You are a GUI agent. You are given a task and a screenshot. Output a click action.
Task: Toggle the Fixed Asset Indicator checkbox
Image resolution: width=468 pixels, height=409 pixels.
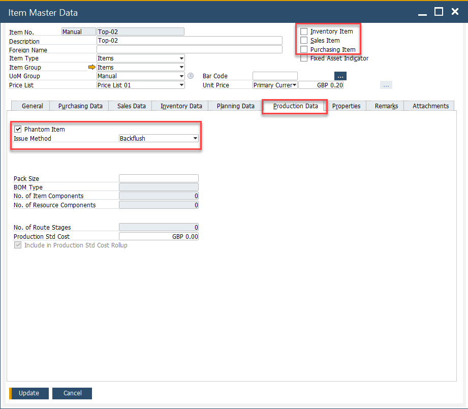coord(304,58)
